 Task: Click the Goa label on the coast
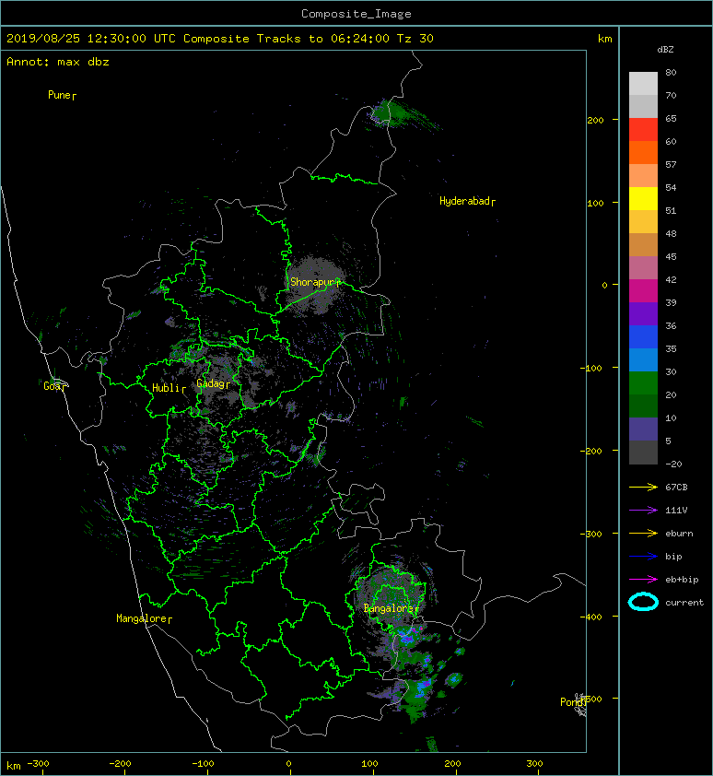(53, 386)
